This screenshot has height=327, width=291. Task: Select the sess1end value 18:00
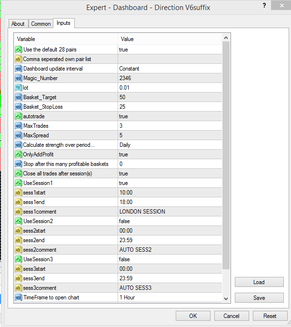[170, 202]
